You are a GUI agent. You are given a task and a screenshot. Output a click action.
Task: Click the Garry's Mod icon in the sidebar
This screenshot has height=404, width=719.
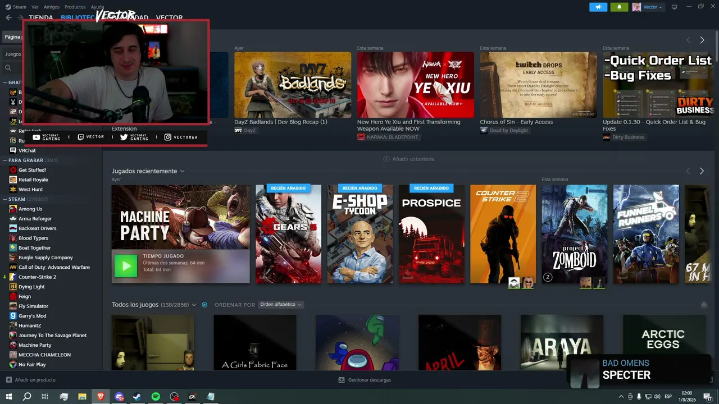tap(13, 316)
